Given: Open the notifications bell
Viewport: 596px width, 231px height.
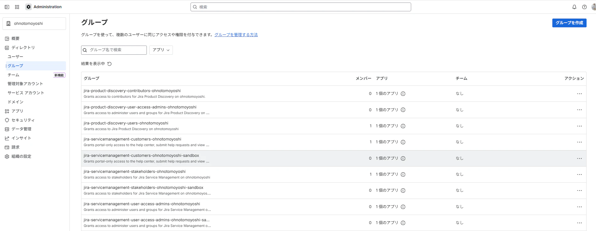Looking at the screenshot, I should pyautogui.click(x=574, y=7).
